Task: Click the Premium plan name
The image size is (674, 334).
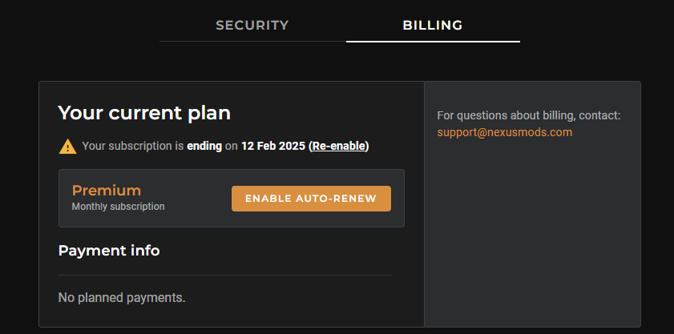Action: coord(107,191)
